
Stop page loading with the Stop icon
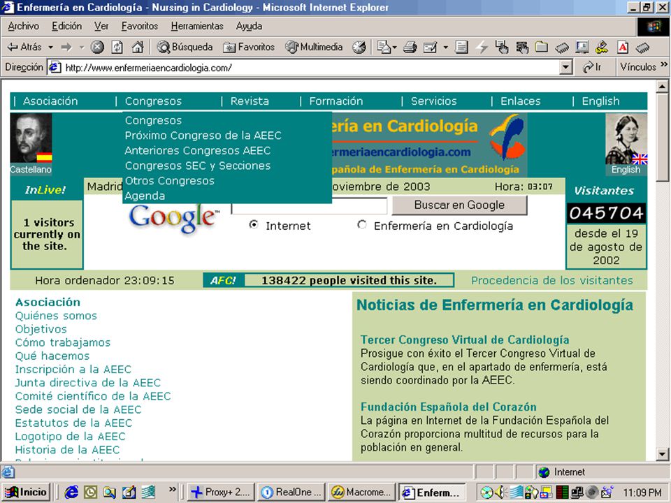(x=97, y=47)
